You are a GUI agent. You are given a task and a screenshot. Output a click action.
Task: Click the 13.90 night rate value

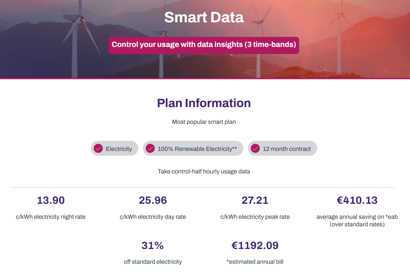pos(51,200)
